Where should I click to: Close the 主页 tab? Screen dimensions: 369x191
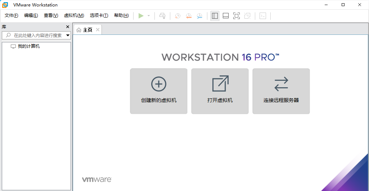(x=98, y=29)
